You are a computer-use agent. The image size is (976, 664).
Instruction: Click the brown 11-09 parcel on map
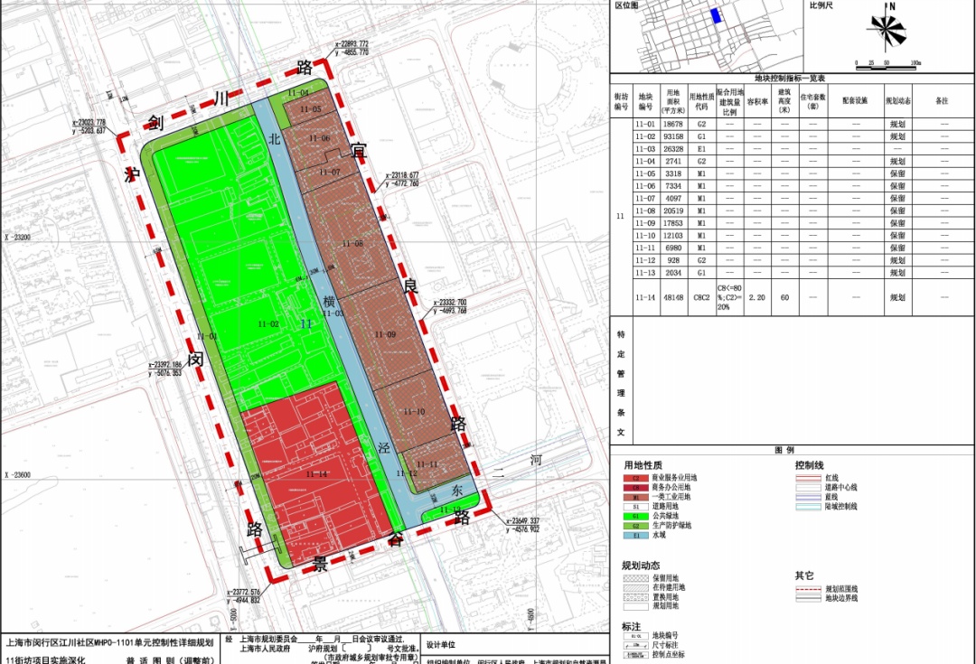(x=385, y=336)
